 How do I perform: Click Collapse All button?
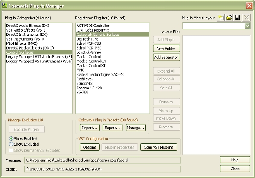click(166, 79)
